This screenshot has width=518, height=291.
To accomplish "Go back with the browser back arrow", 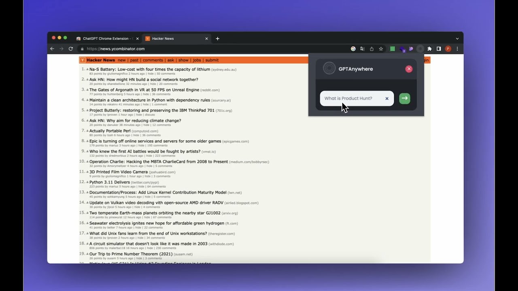I will tap(52, 49).
